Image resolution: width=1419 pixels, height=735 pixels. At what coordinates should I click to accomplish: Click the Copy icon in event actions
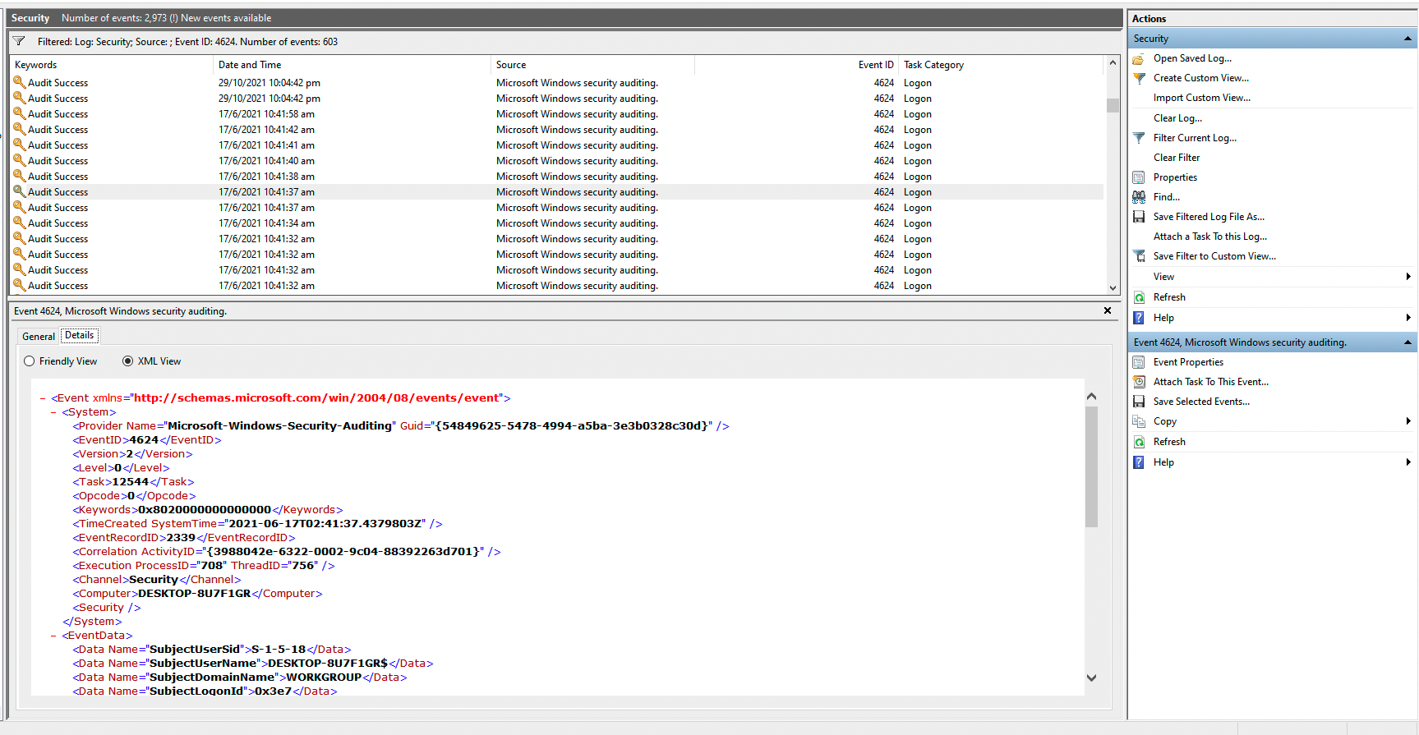coord(1139,421)
